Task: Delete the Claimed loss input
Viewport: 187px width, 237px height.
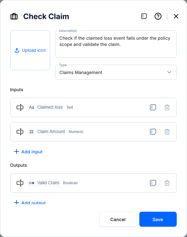Action: (x=167, y=107)
